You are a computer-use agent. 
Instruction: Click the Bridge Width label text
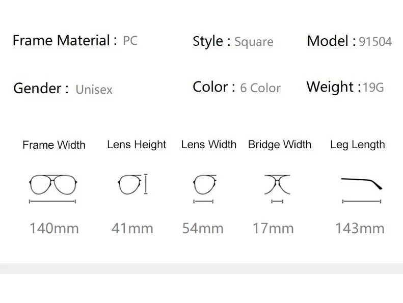pyautogui.click(x=280, y=145)
